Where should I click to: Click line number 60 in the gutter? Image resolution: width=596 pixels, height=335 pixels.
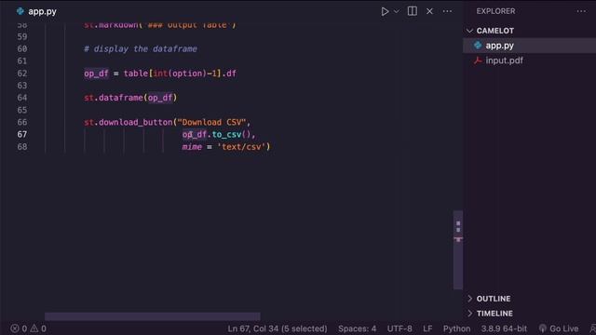tap(22, 49)
